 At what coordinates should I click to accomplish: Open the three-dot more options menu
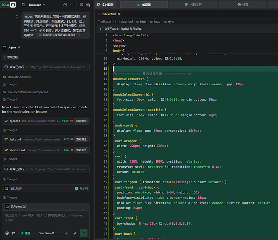72,5
